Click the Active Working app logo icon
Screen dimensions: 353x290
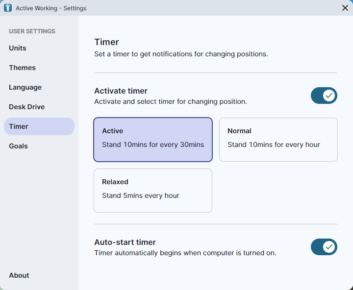[x=7, y=8]
